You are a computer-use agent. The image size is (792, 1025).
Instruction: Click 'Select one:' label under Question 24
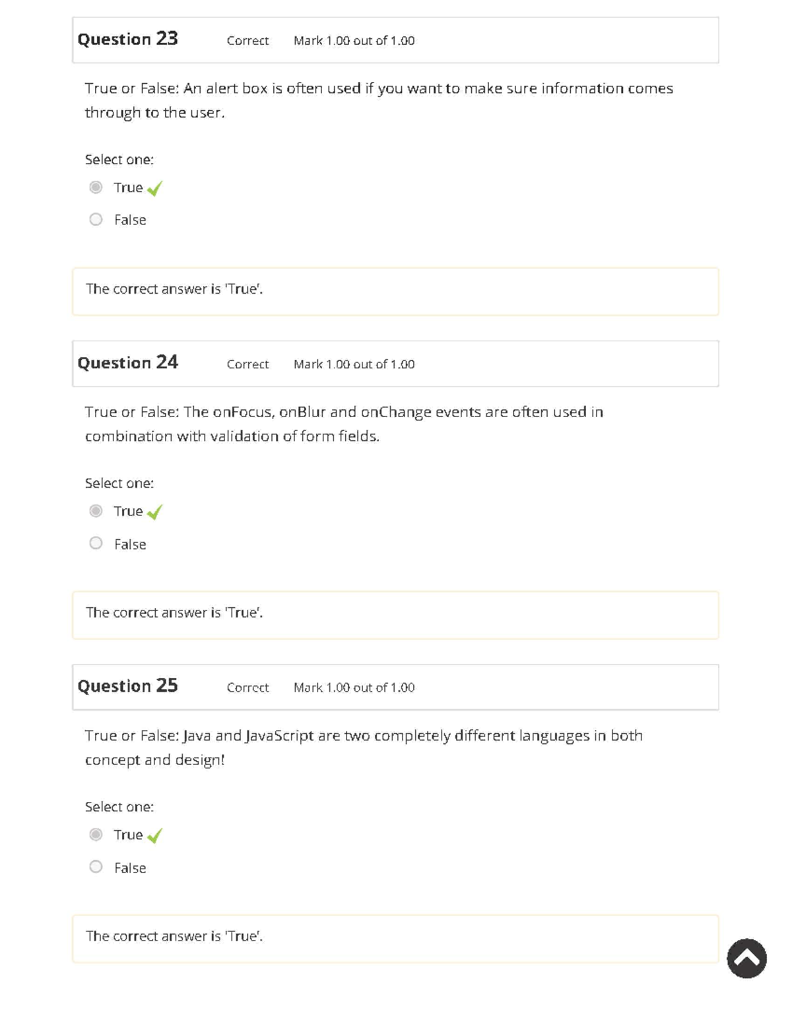coord(119,483)
